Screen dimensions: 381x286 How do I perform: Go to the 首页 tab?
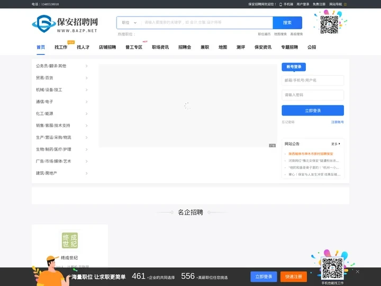(x=41, y=47)
